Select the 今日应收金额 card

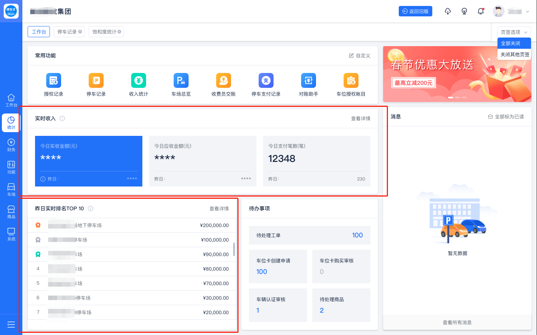[x=203, y=161]
